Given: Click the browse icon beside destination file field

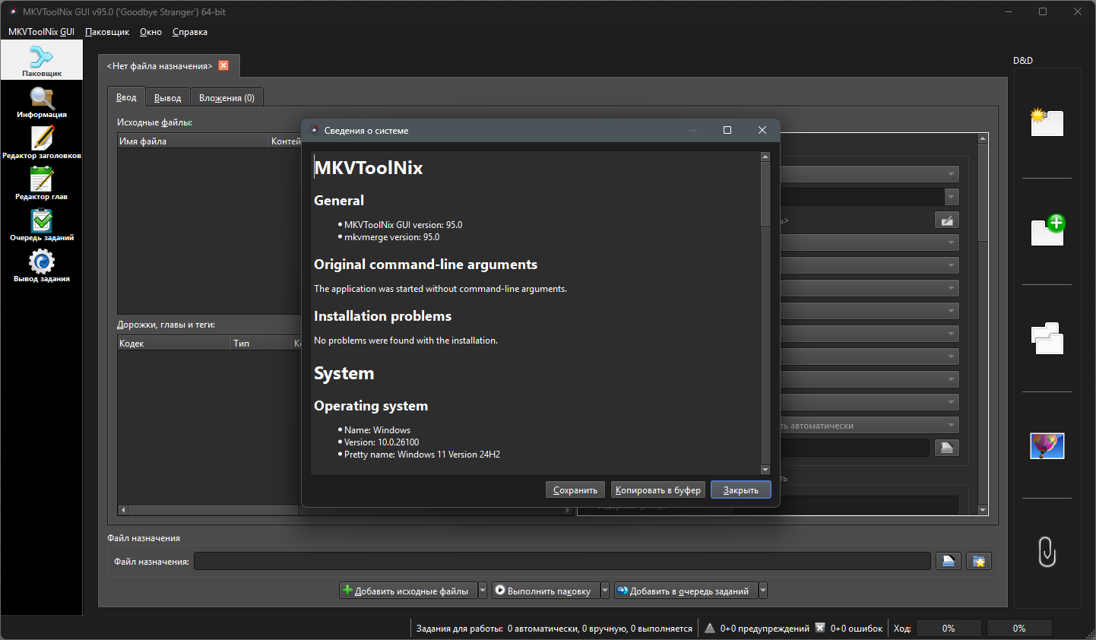Looking at the screenshot, I should (x=948, y=561).
